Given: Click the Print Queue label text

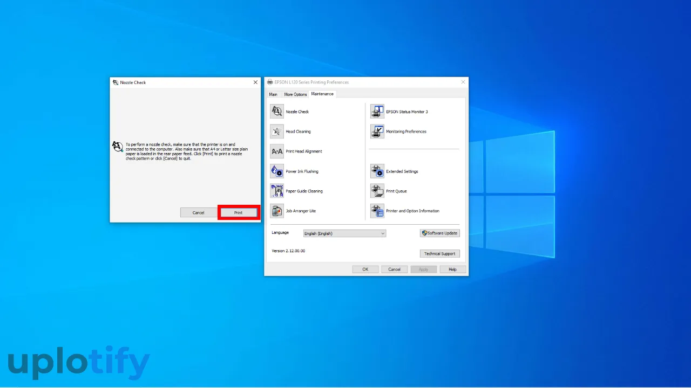Looking at the screenshot, I should click(x=397, y=191).
